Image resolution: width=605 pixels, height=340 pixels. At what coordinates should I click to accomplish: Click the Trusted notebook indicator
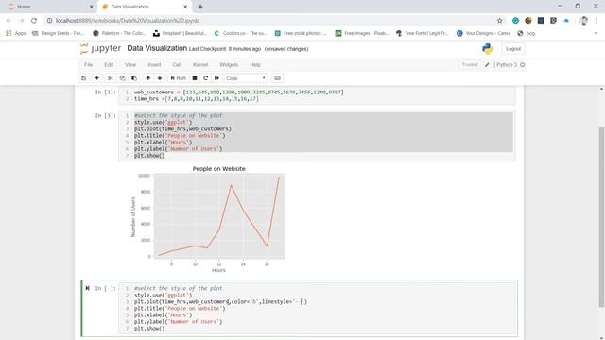(470, 65)
